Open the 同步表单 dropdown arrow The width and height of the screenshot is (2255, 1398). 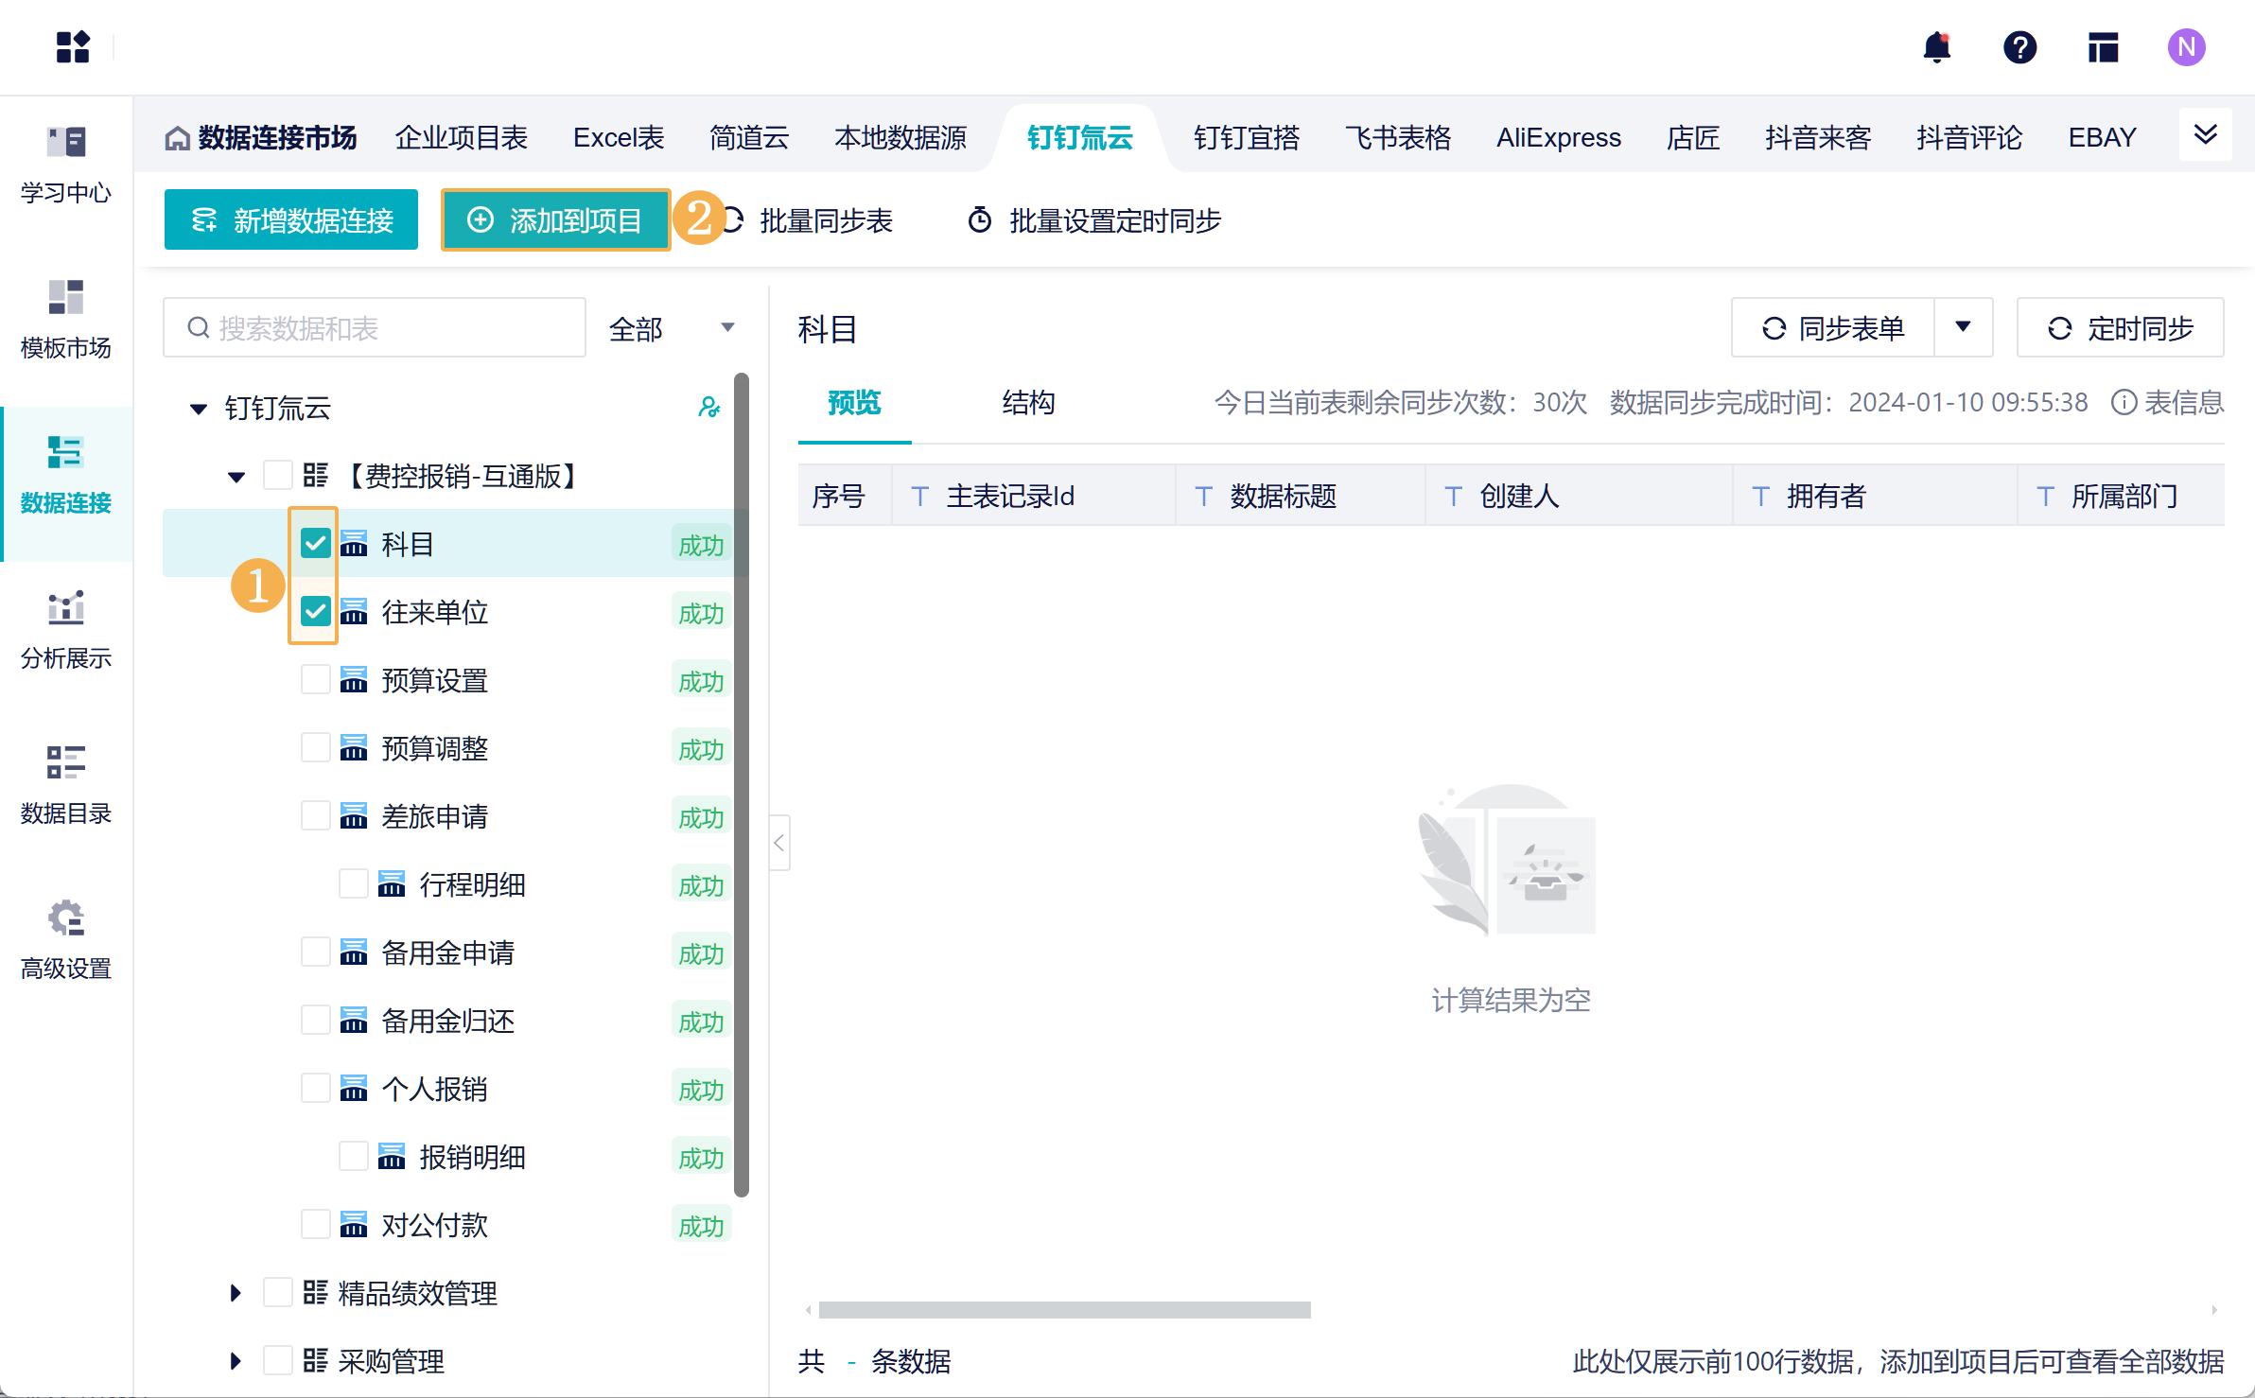1963,327
